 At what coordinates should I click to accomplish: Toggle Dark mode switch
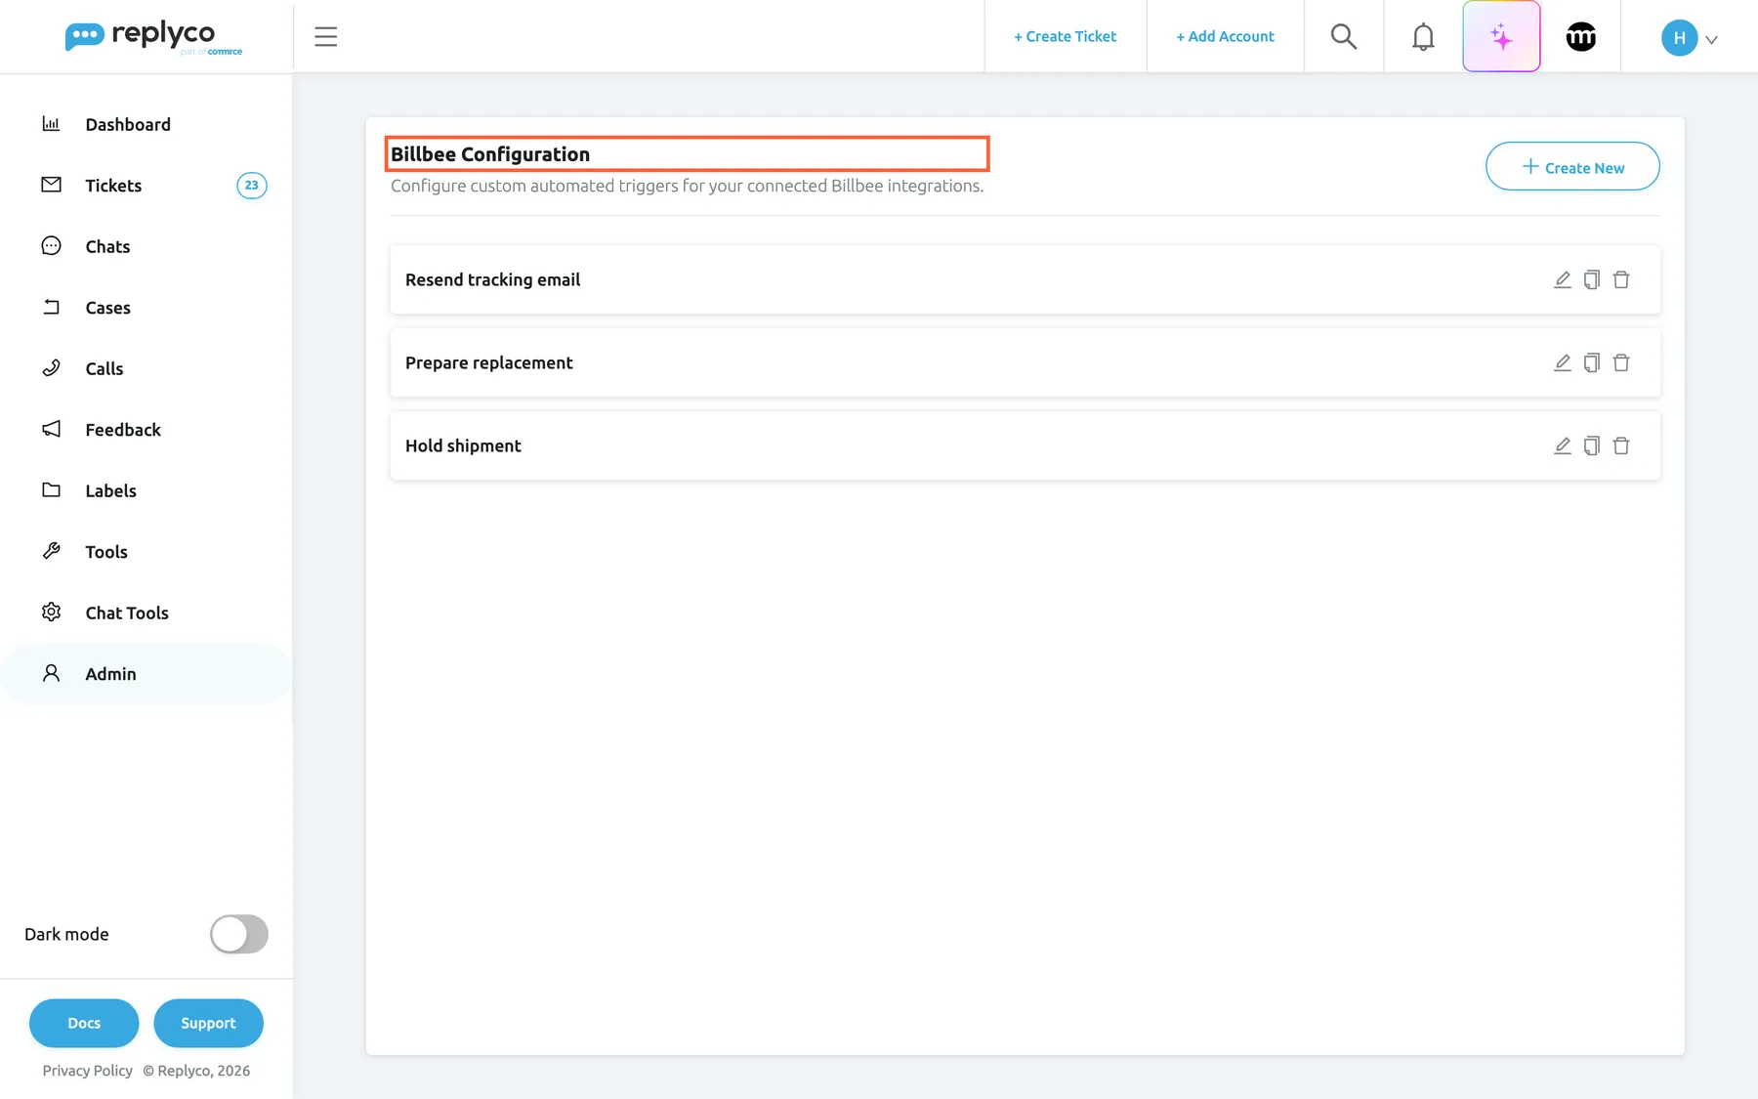pyautogui.click(x=239, y=934)
